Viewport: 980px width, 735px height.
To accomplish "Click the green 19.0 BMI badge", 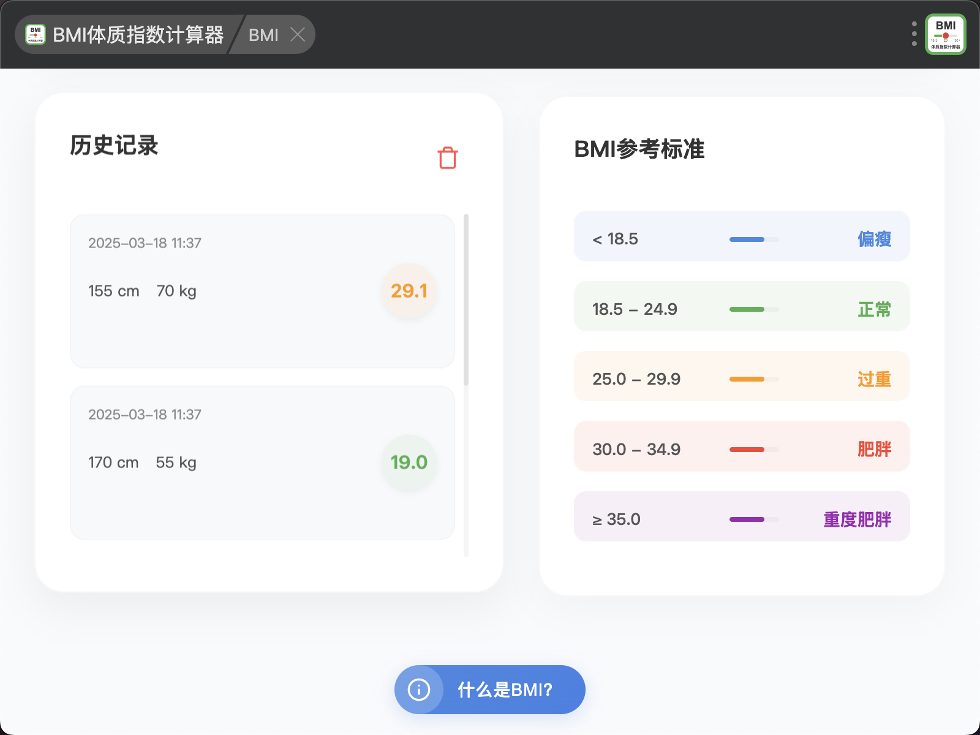I will point(409,462).
